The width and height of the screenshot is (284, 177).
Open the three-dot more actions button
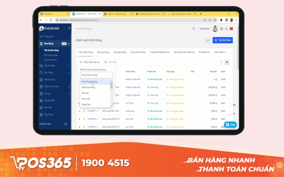click(x=208, y=40)
